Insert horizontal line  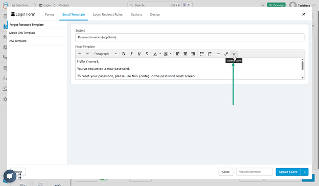218,54
